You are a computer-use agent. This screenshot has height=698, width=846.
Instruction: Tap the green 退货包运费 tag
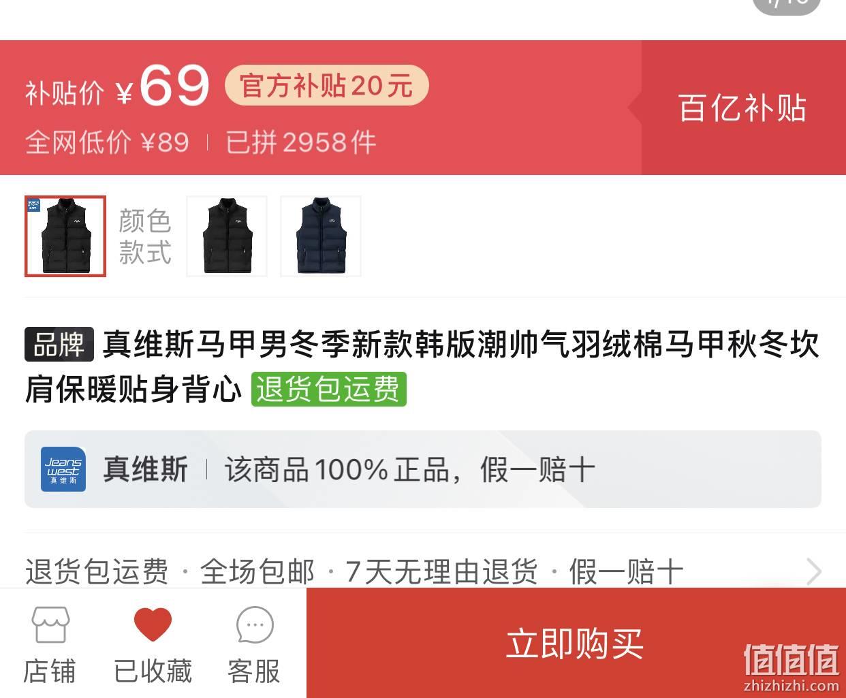point(329,390)
